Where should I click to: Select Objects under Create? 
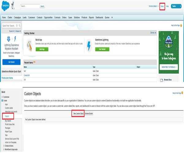pyautogui.click(x=7, y=116)
